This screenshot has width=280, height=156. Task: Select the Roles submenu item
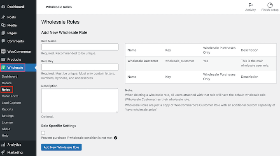pos(6,90)
